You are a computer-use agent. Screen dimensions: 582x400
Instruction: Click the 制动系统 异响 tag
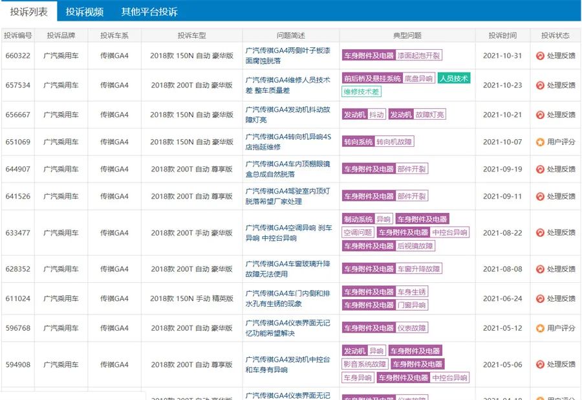point(367,219)
